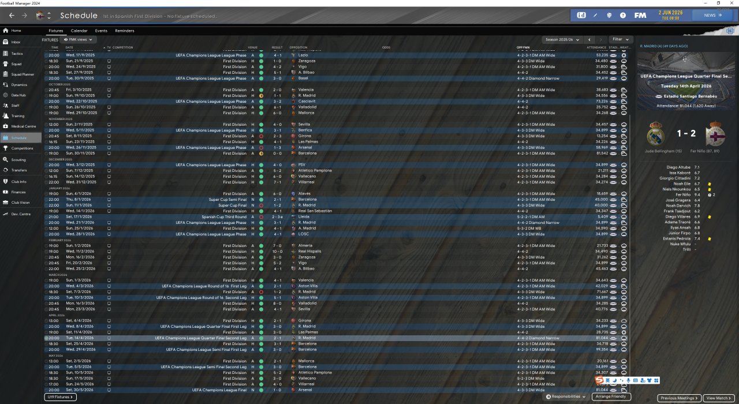The height and width of the screenshot is (404, 739).
Task: Open the FM menu logo
Action: point(640,15)
